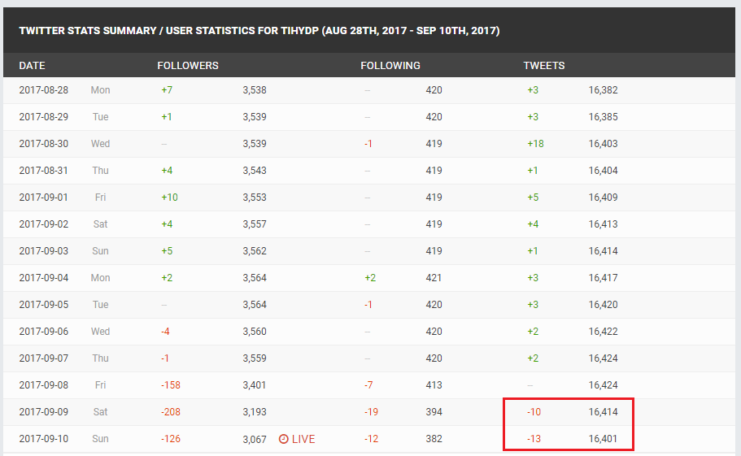Click tweets count 16,414 on 2017-09-09
This screenshot has height=456, width=741.
[x=603, y=412]
